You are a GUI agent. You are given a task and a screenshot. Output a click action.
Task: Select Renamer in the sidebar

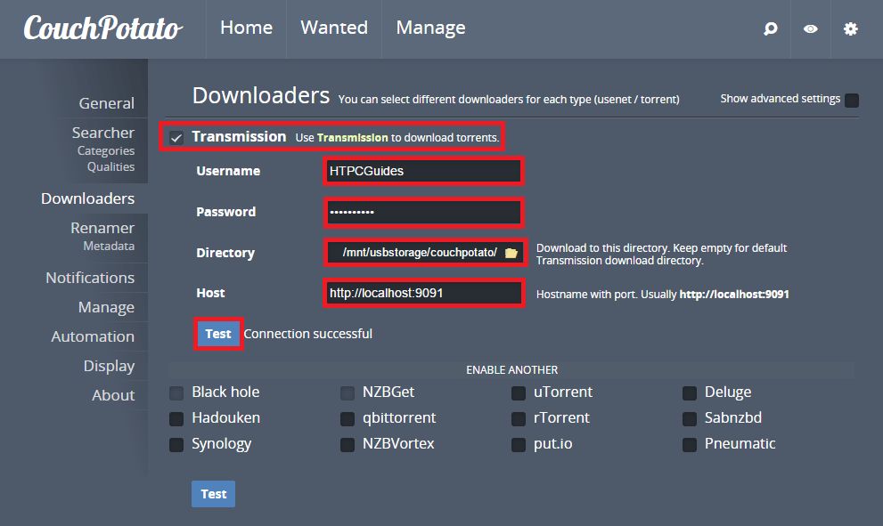pyautogui.click(x=102, y=228)
